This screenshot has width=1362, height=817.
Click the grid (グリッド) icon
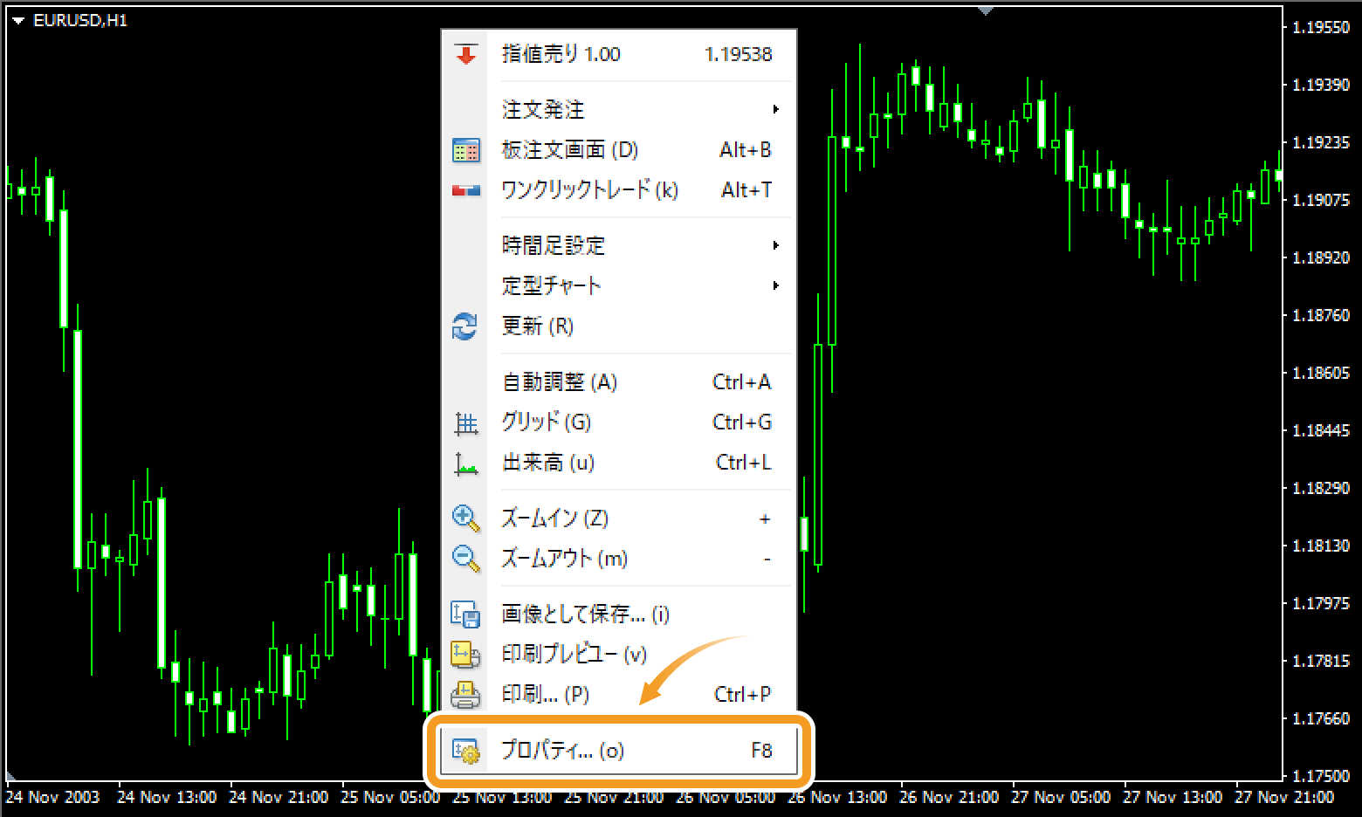click(466, 423)
